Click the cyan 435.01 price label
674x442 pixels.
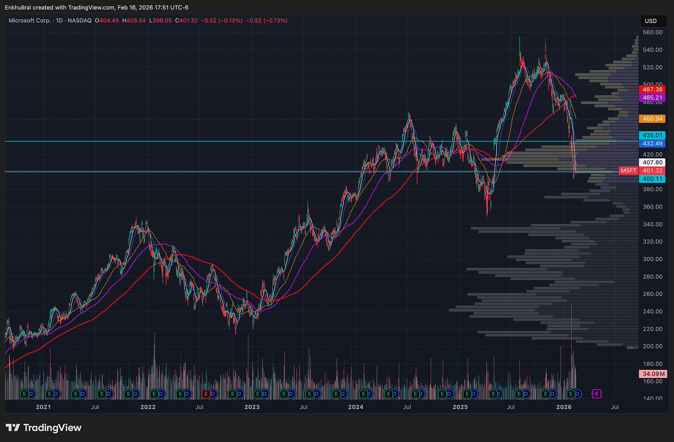pos(652,135)
